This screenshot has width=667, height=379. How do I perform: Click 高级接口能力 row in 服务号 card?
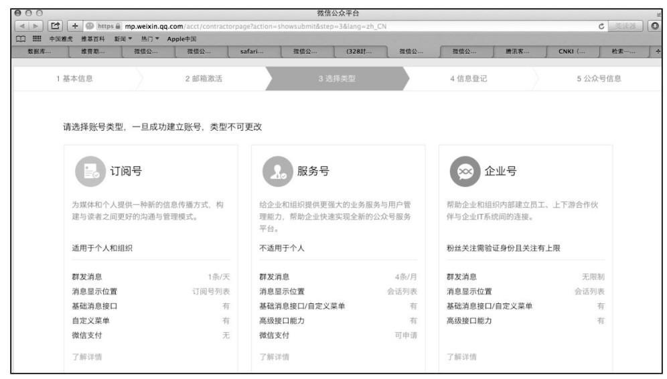click(x=338, y=321)
